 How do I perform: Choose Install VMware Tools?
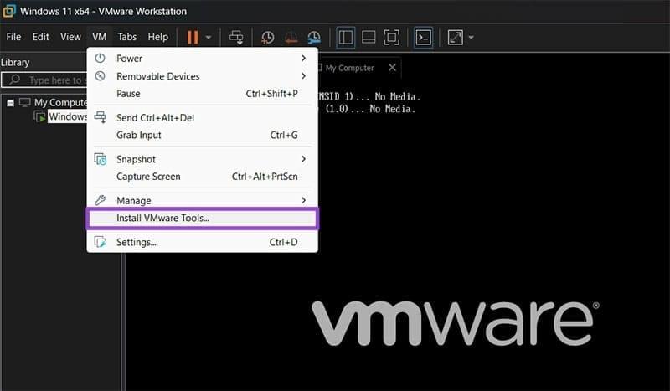[x=202, y=218]
